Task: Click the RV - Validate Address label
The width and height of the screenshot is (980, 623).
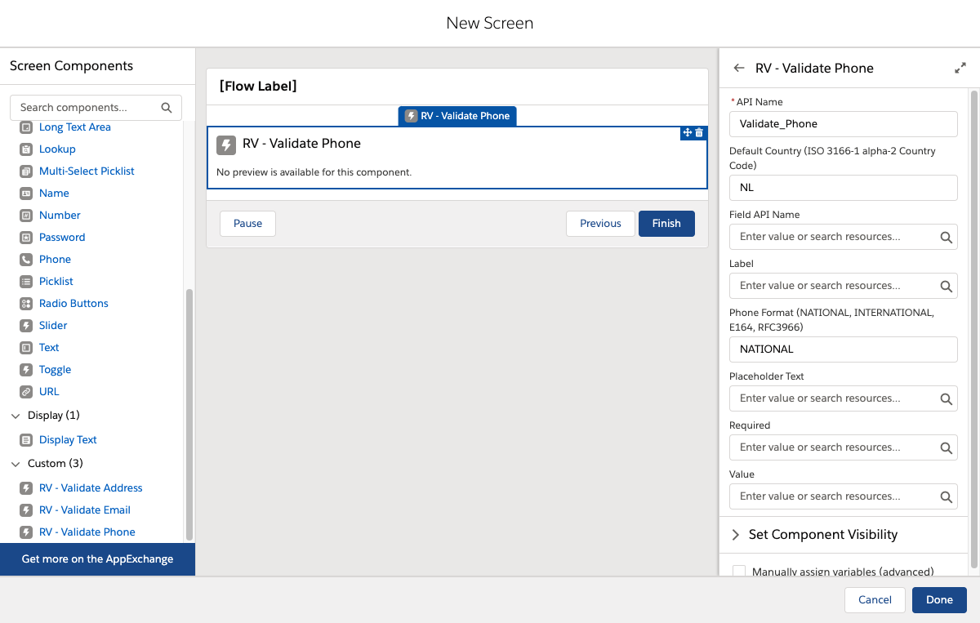Action: (x=91, y=488)
